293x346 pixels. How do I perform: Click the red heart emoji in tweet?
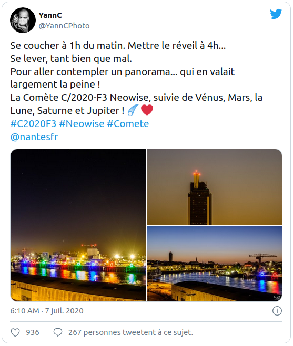[147, 110]
